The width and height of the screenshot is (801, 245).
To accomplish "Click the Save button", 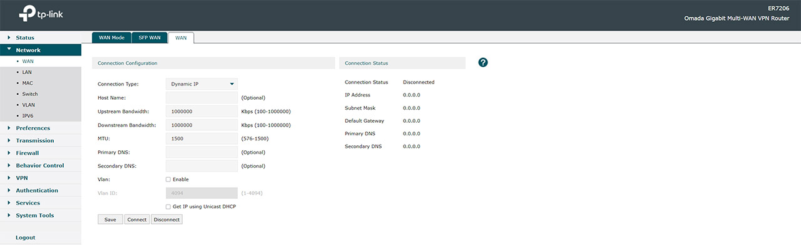I will pos(110,219).
